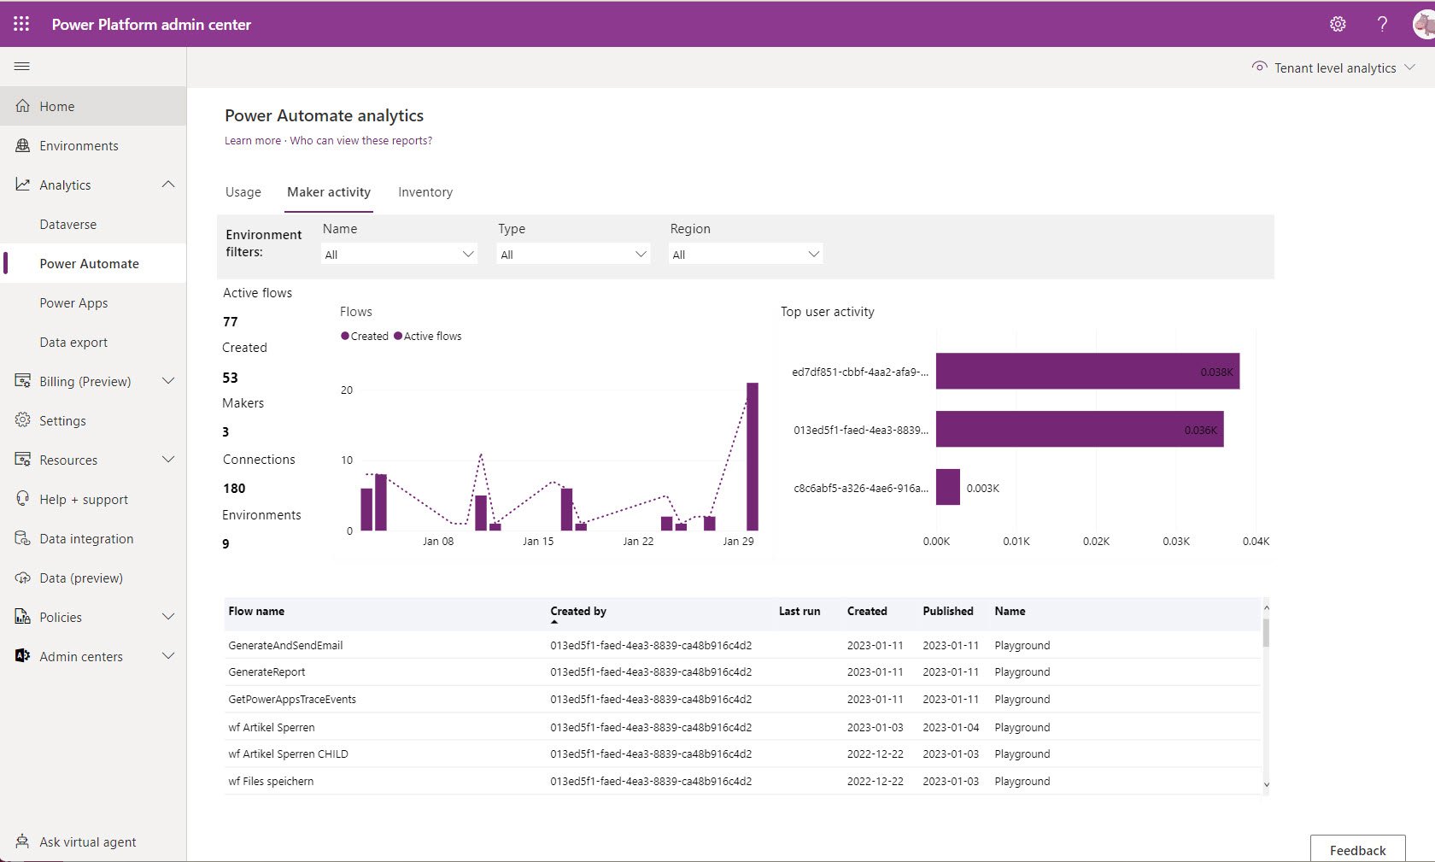Click the Settings gear icon in sidebar
The width and height of the screenshot is (1435, 862).
coord(23,420)
